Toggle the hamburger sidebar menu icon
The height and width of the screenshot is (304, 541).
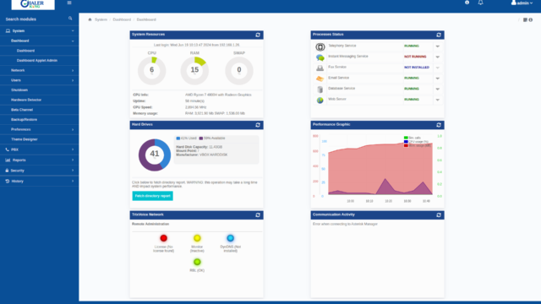pyautogui.click(x=69, y=3)
